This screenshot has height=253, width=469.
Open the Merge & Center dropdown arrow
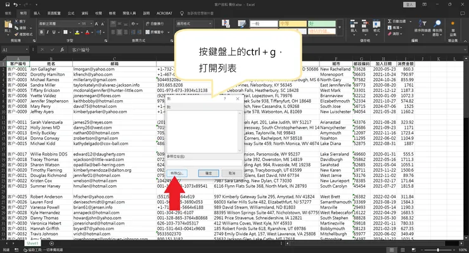coord(169,32)
